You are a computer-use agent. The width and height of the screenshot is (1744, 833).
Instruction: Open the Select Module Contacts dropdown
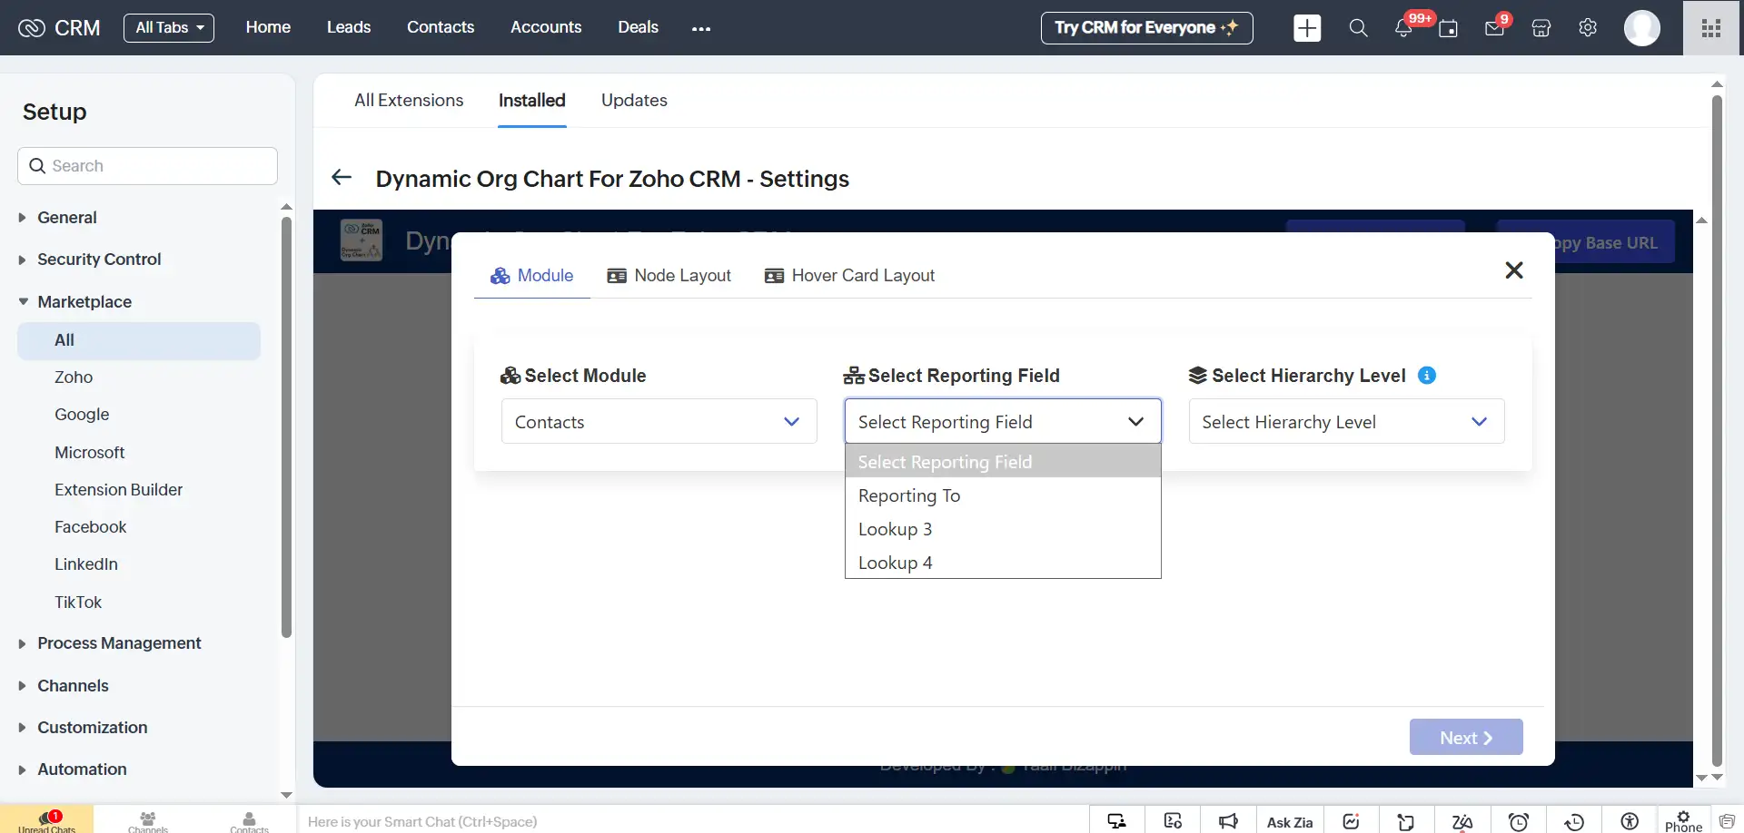point(659,422)
